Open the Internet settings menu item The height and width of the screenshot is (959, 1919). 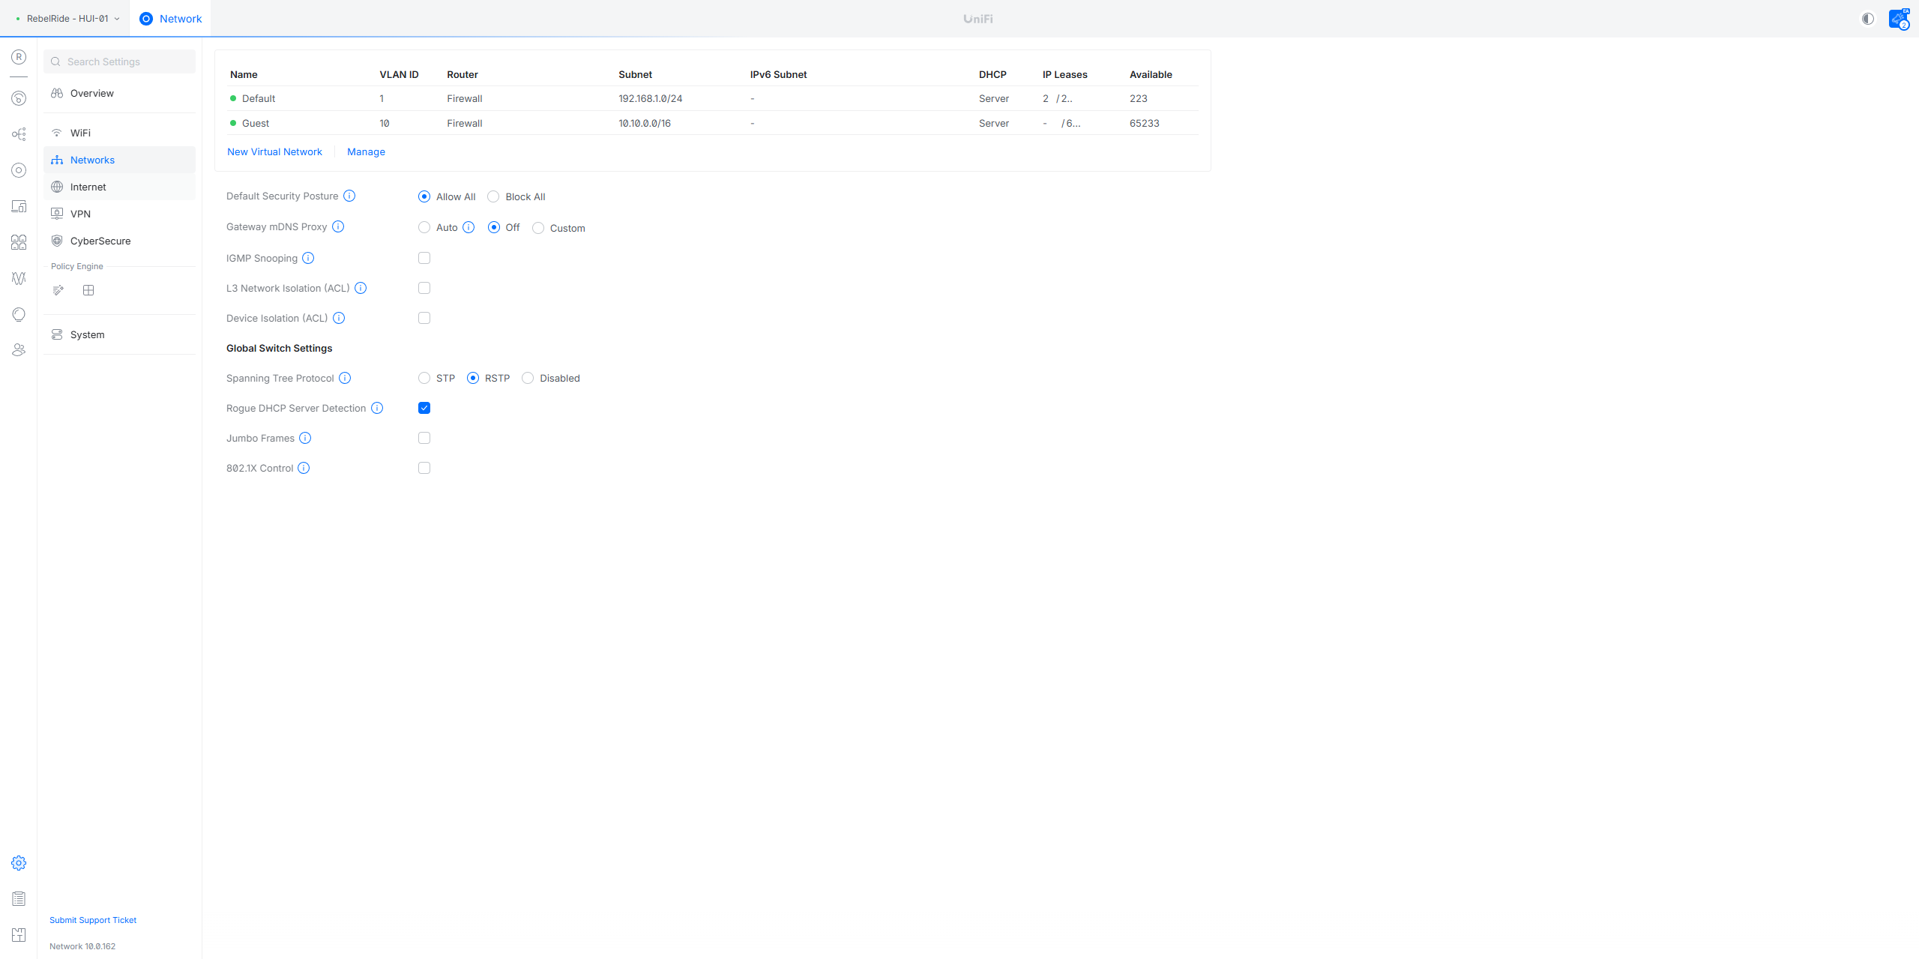click(x=88, y=187)
